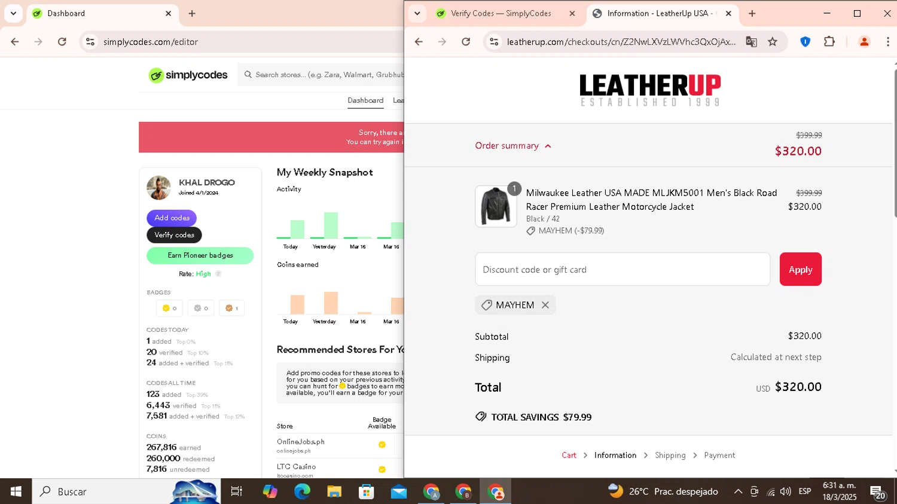This screenshot has width=897, height=504.
Task: Open Microsoft Edge from the taskbar
Action: [302, 491]
